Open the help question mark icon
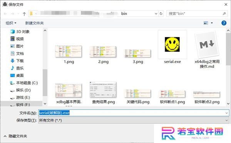Screen dimensions: 231x143 pyautogui.click(x=224, y=23)
